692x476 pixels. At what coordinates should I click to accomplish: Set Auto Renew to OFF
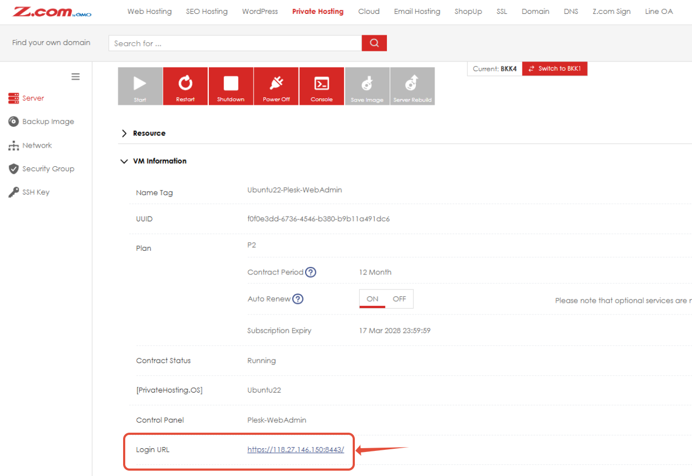399,299
